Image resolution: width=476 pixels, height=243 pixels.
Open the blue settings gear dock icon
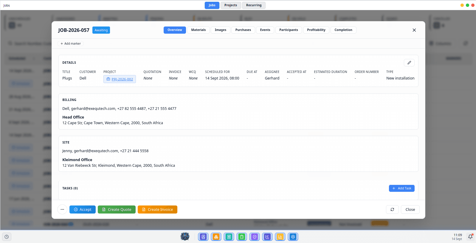pos(293,237)
